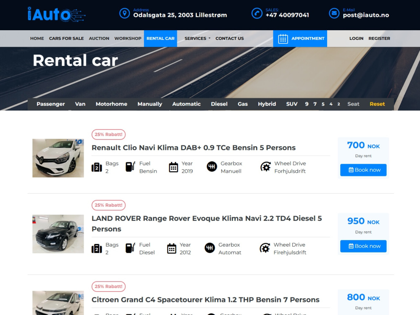Filter rentals by Diesel fuel
Viewport: 420px width, 315px height.
219,104
